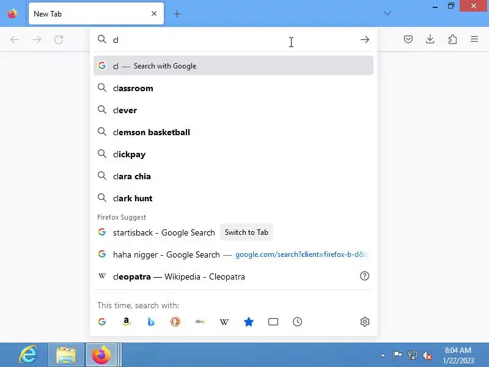Open the Save to Pocket icon
This screenshot has height=367, width=489.
pyautogui.click(x=408, y=39)
